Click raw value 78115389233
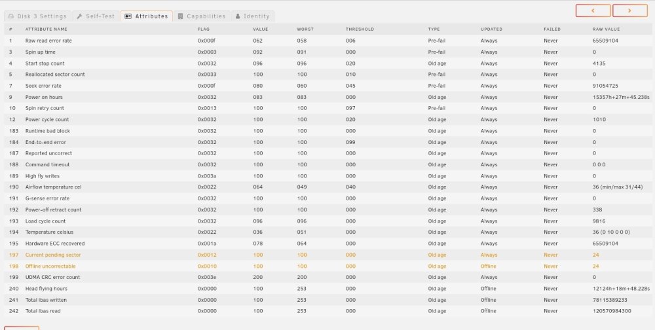The width and height of the screenshot is (655, 330). (x=610, y=300)
